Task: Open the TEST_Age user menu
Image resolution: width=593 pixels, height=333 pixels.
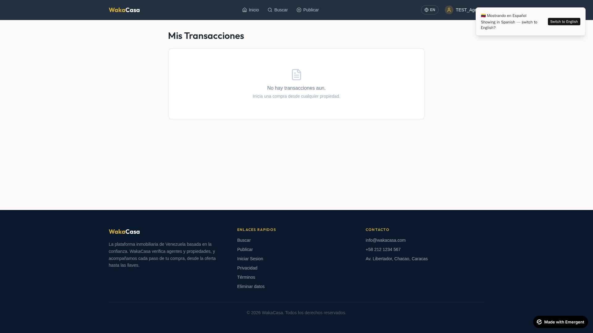Action: [461, 10]
